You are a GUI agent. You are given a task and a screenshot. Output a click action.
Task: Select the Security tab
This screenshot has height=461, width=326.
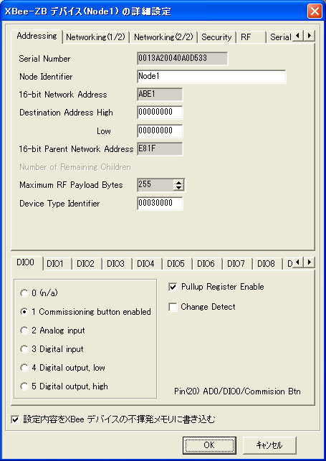pyautogui.click(x=216, y=37)
